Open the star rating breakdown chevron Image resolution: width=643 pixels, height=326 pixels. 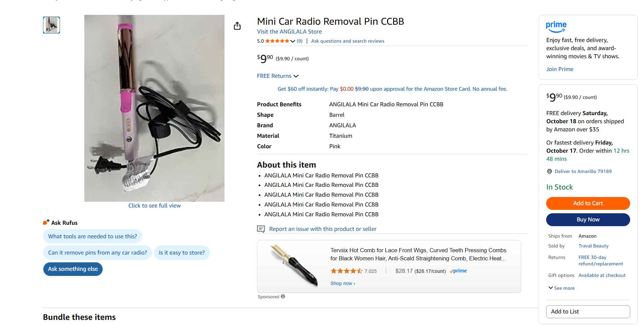pyautogui.click(x=293, y=41)
